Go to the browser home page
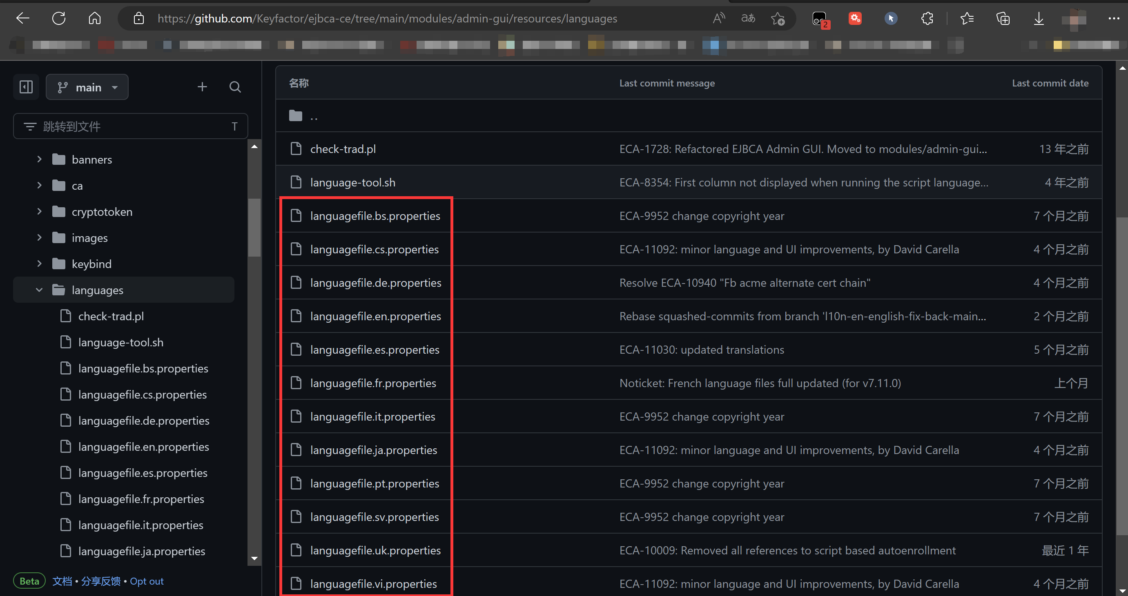Screen dimensions: 1128x596 tap(94, 18)
